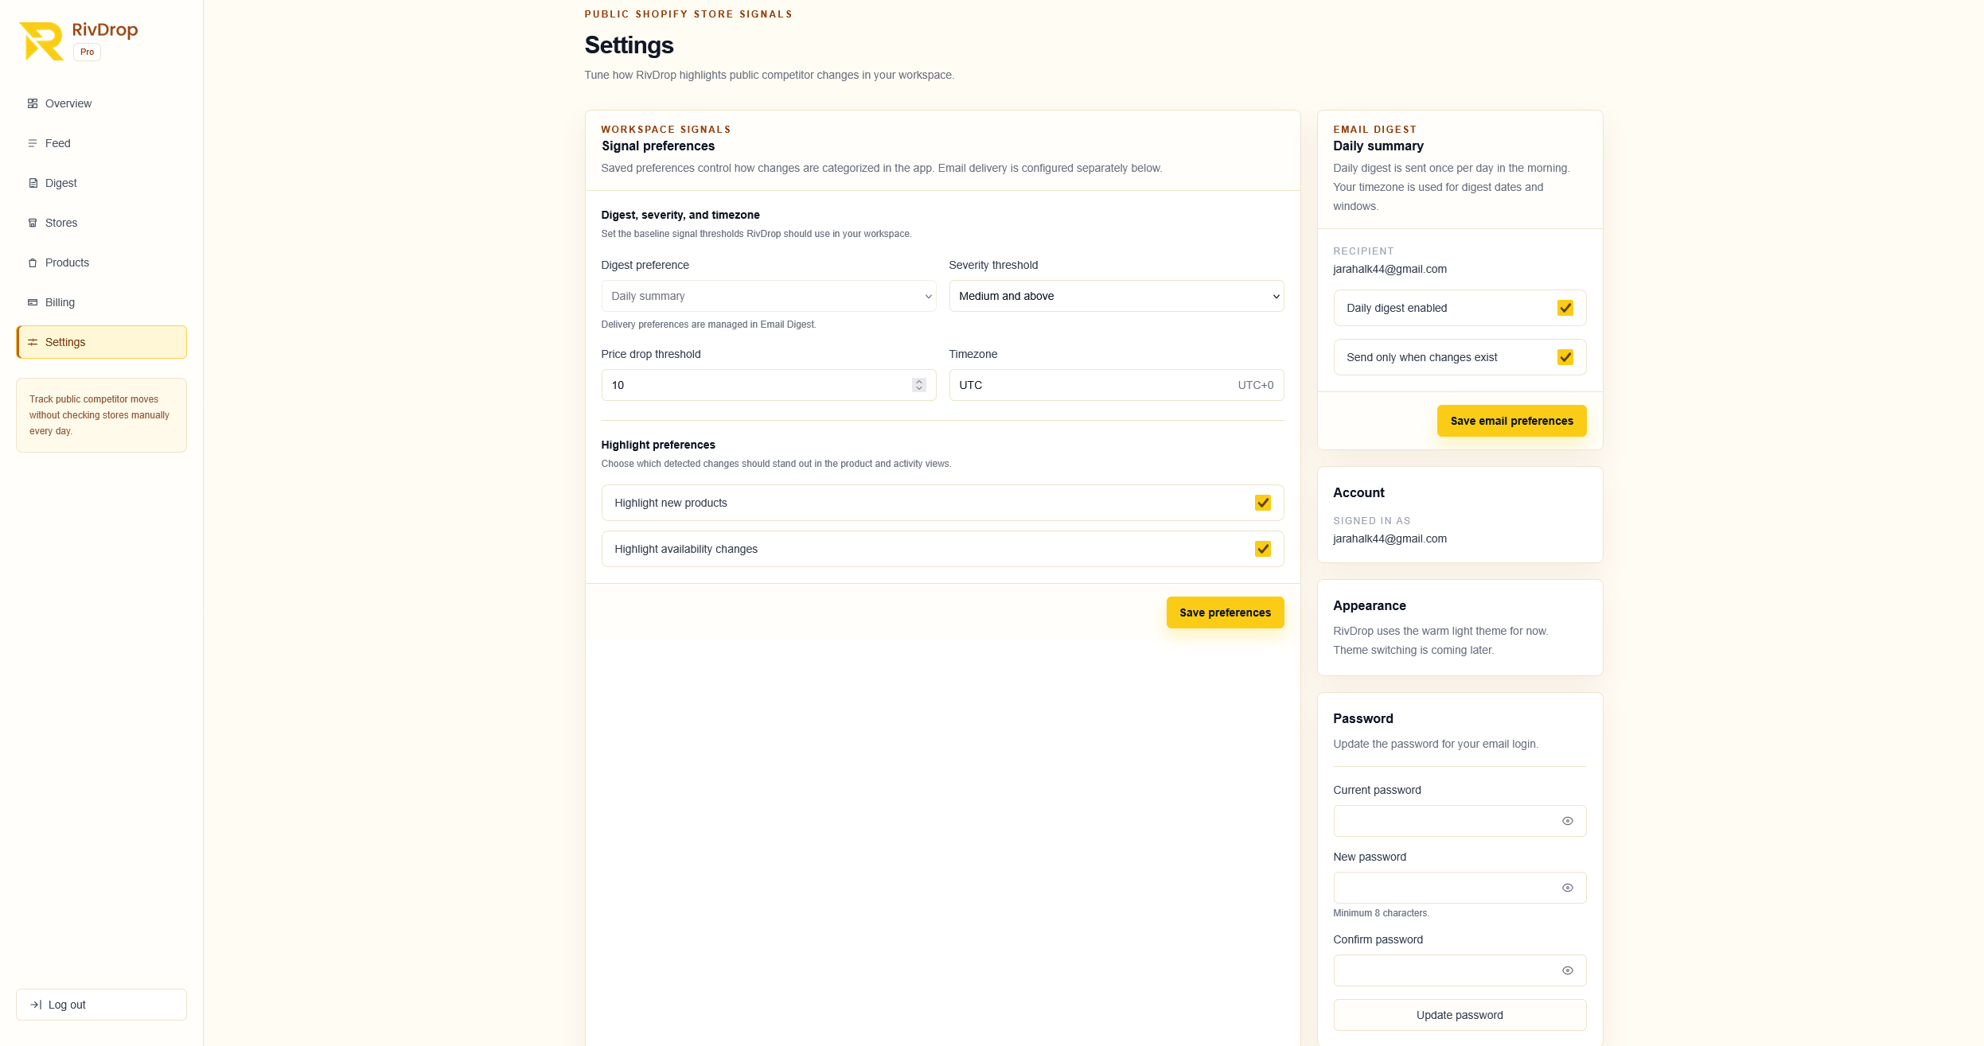Click 'Minimum 8 characters.' hint text
The height and width of the screenshot is (1046, 1984).
coord(1381,913)
